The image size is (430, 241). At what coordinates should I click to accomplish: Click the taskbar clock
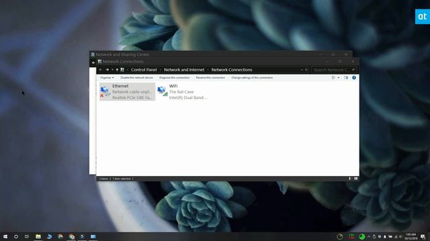tap(411, 236)
